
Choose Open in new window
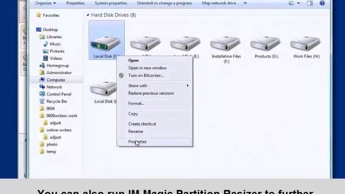(147, 68)
